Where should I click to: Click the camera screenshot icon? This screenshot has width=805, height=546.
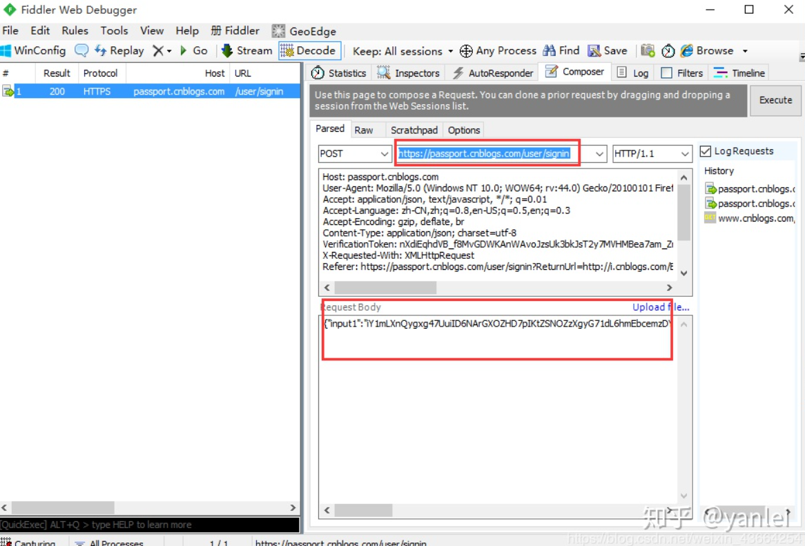point(648,51)
